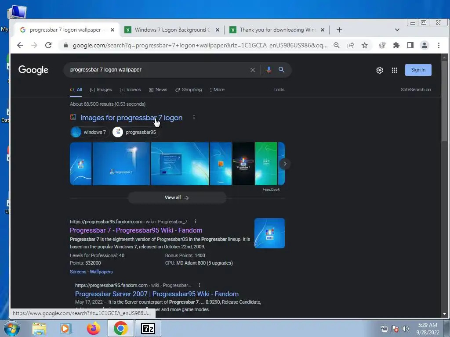Click the page vertical scrollbar thumb
This screenshot has height=337, width=450.
tap(445, 100)
